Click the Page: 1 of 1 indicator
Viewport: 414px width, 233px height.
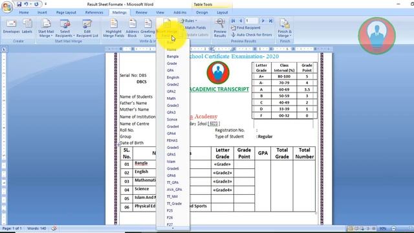pos(12,228)
